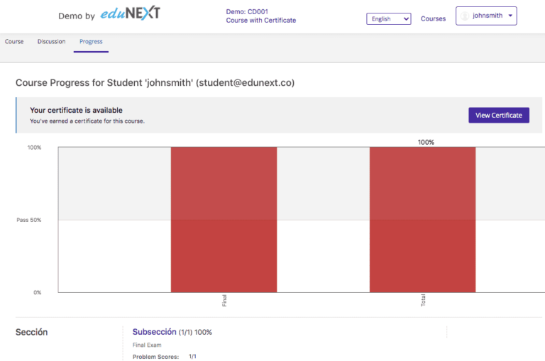Select the Progress tab
This screenshot has height=361, width=545.
coord(91,42)
